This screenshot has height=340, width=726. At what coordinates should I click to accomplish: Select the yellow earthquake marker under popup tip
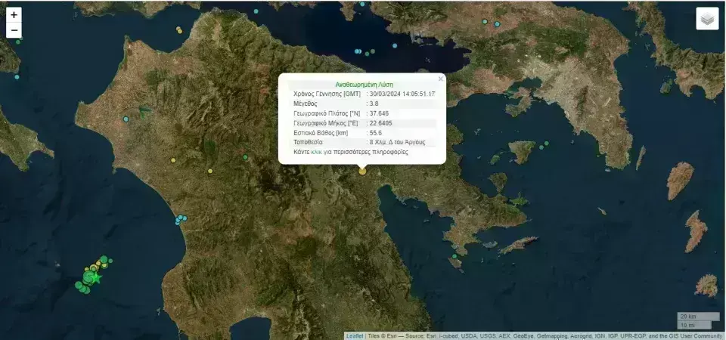(362, 171)
